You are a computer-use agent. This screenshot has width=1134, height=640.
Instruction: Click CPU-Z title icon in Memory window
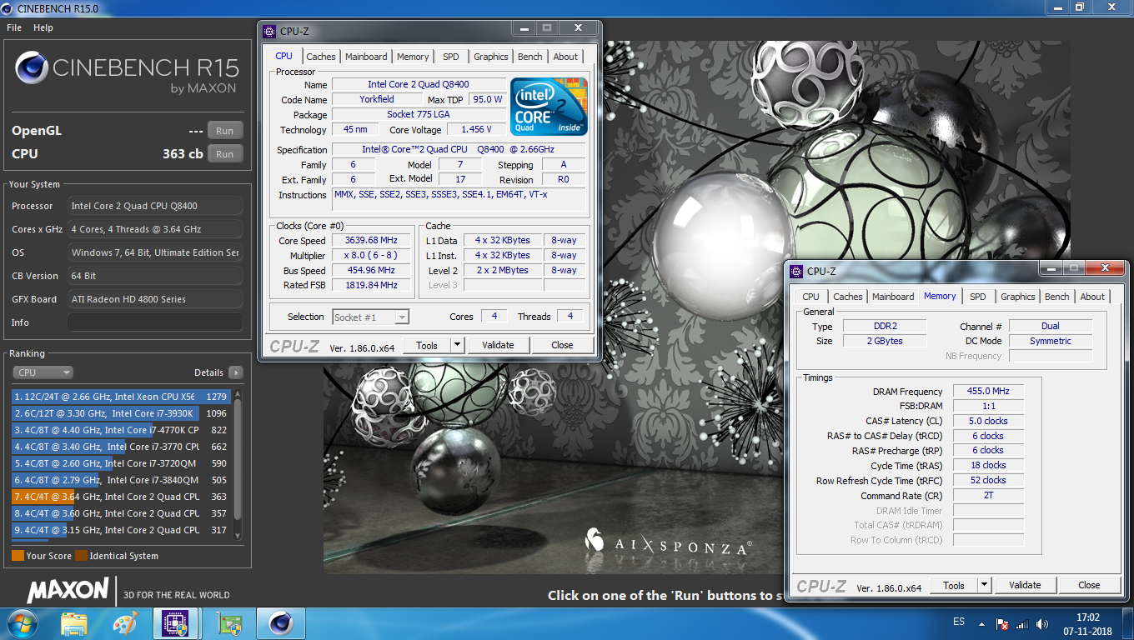tap(796, 271)
